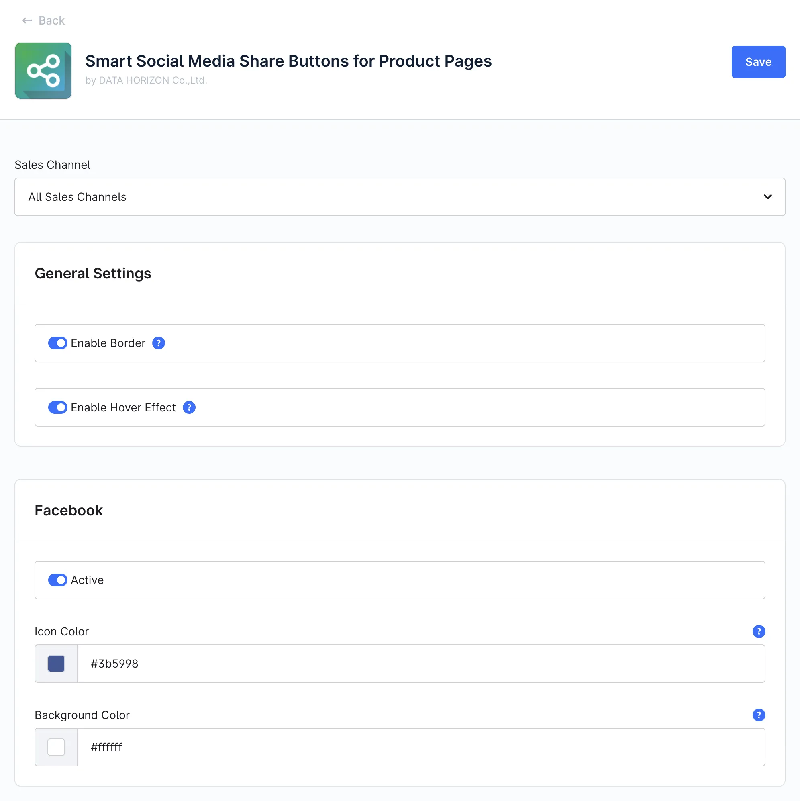Click the Facebook section heading
Viewport: 800px width, 801px height.
[x=69, y=510]
